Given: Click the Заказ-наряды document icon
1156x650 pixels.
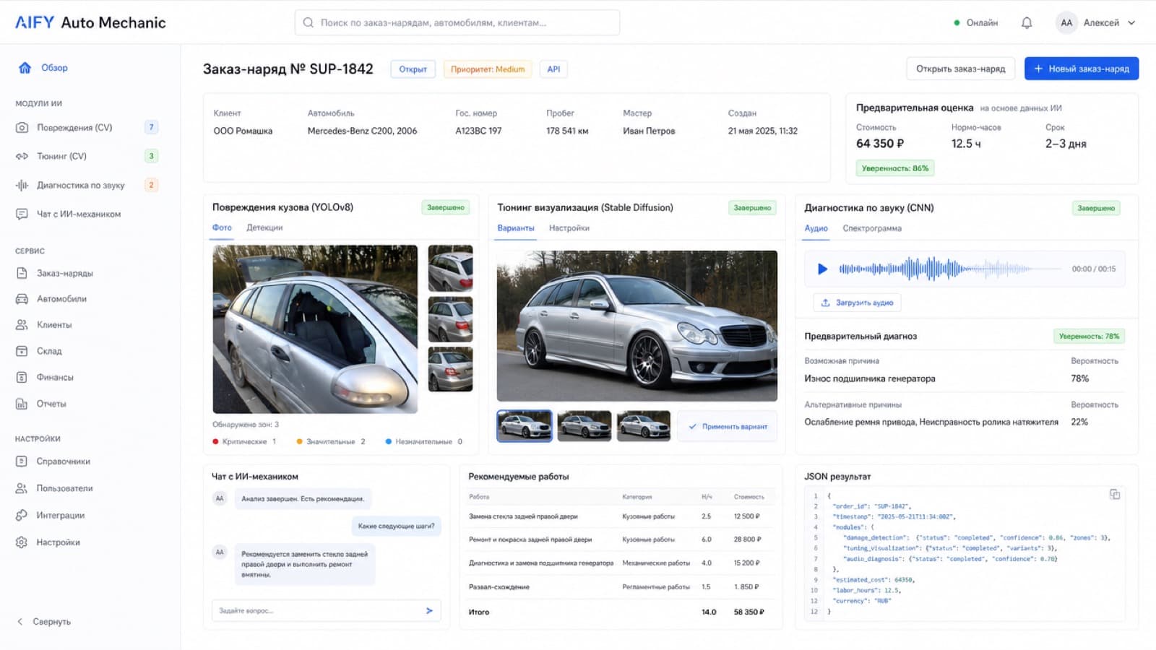Looking at the screenshot, I should [x=22, y=273].
